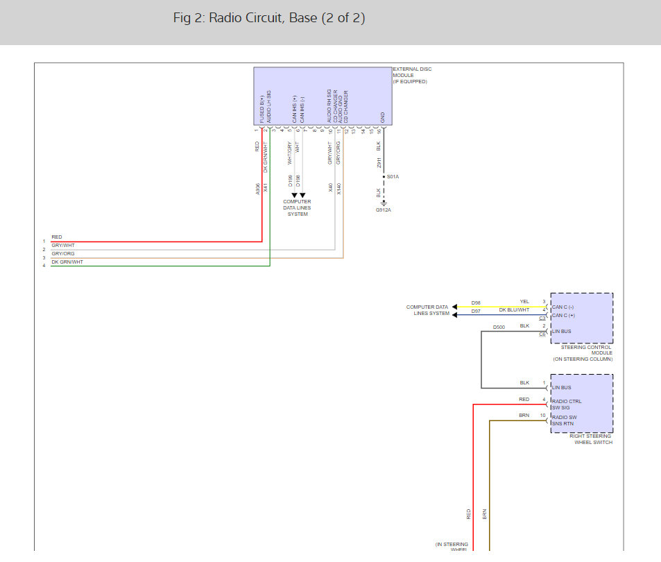Click the GRY/ORG wire label at left edge
Image resolution: width=661 pixels, height=562 pixels.
[63, 254]
